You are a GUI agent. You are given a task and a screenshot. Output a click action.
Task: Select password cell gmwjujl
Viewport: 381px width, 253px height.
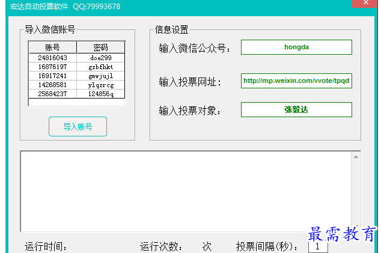click(x=100, y=76)
